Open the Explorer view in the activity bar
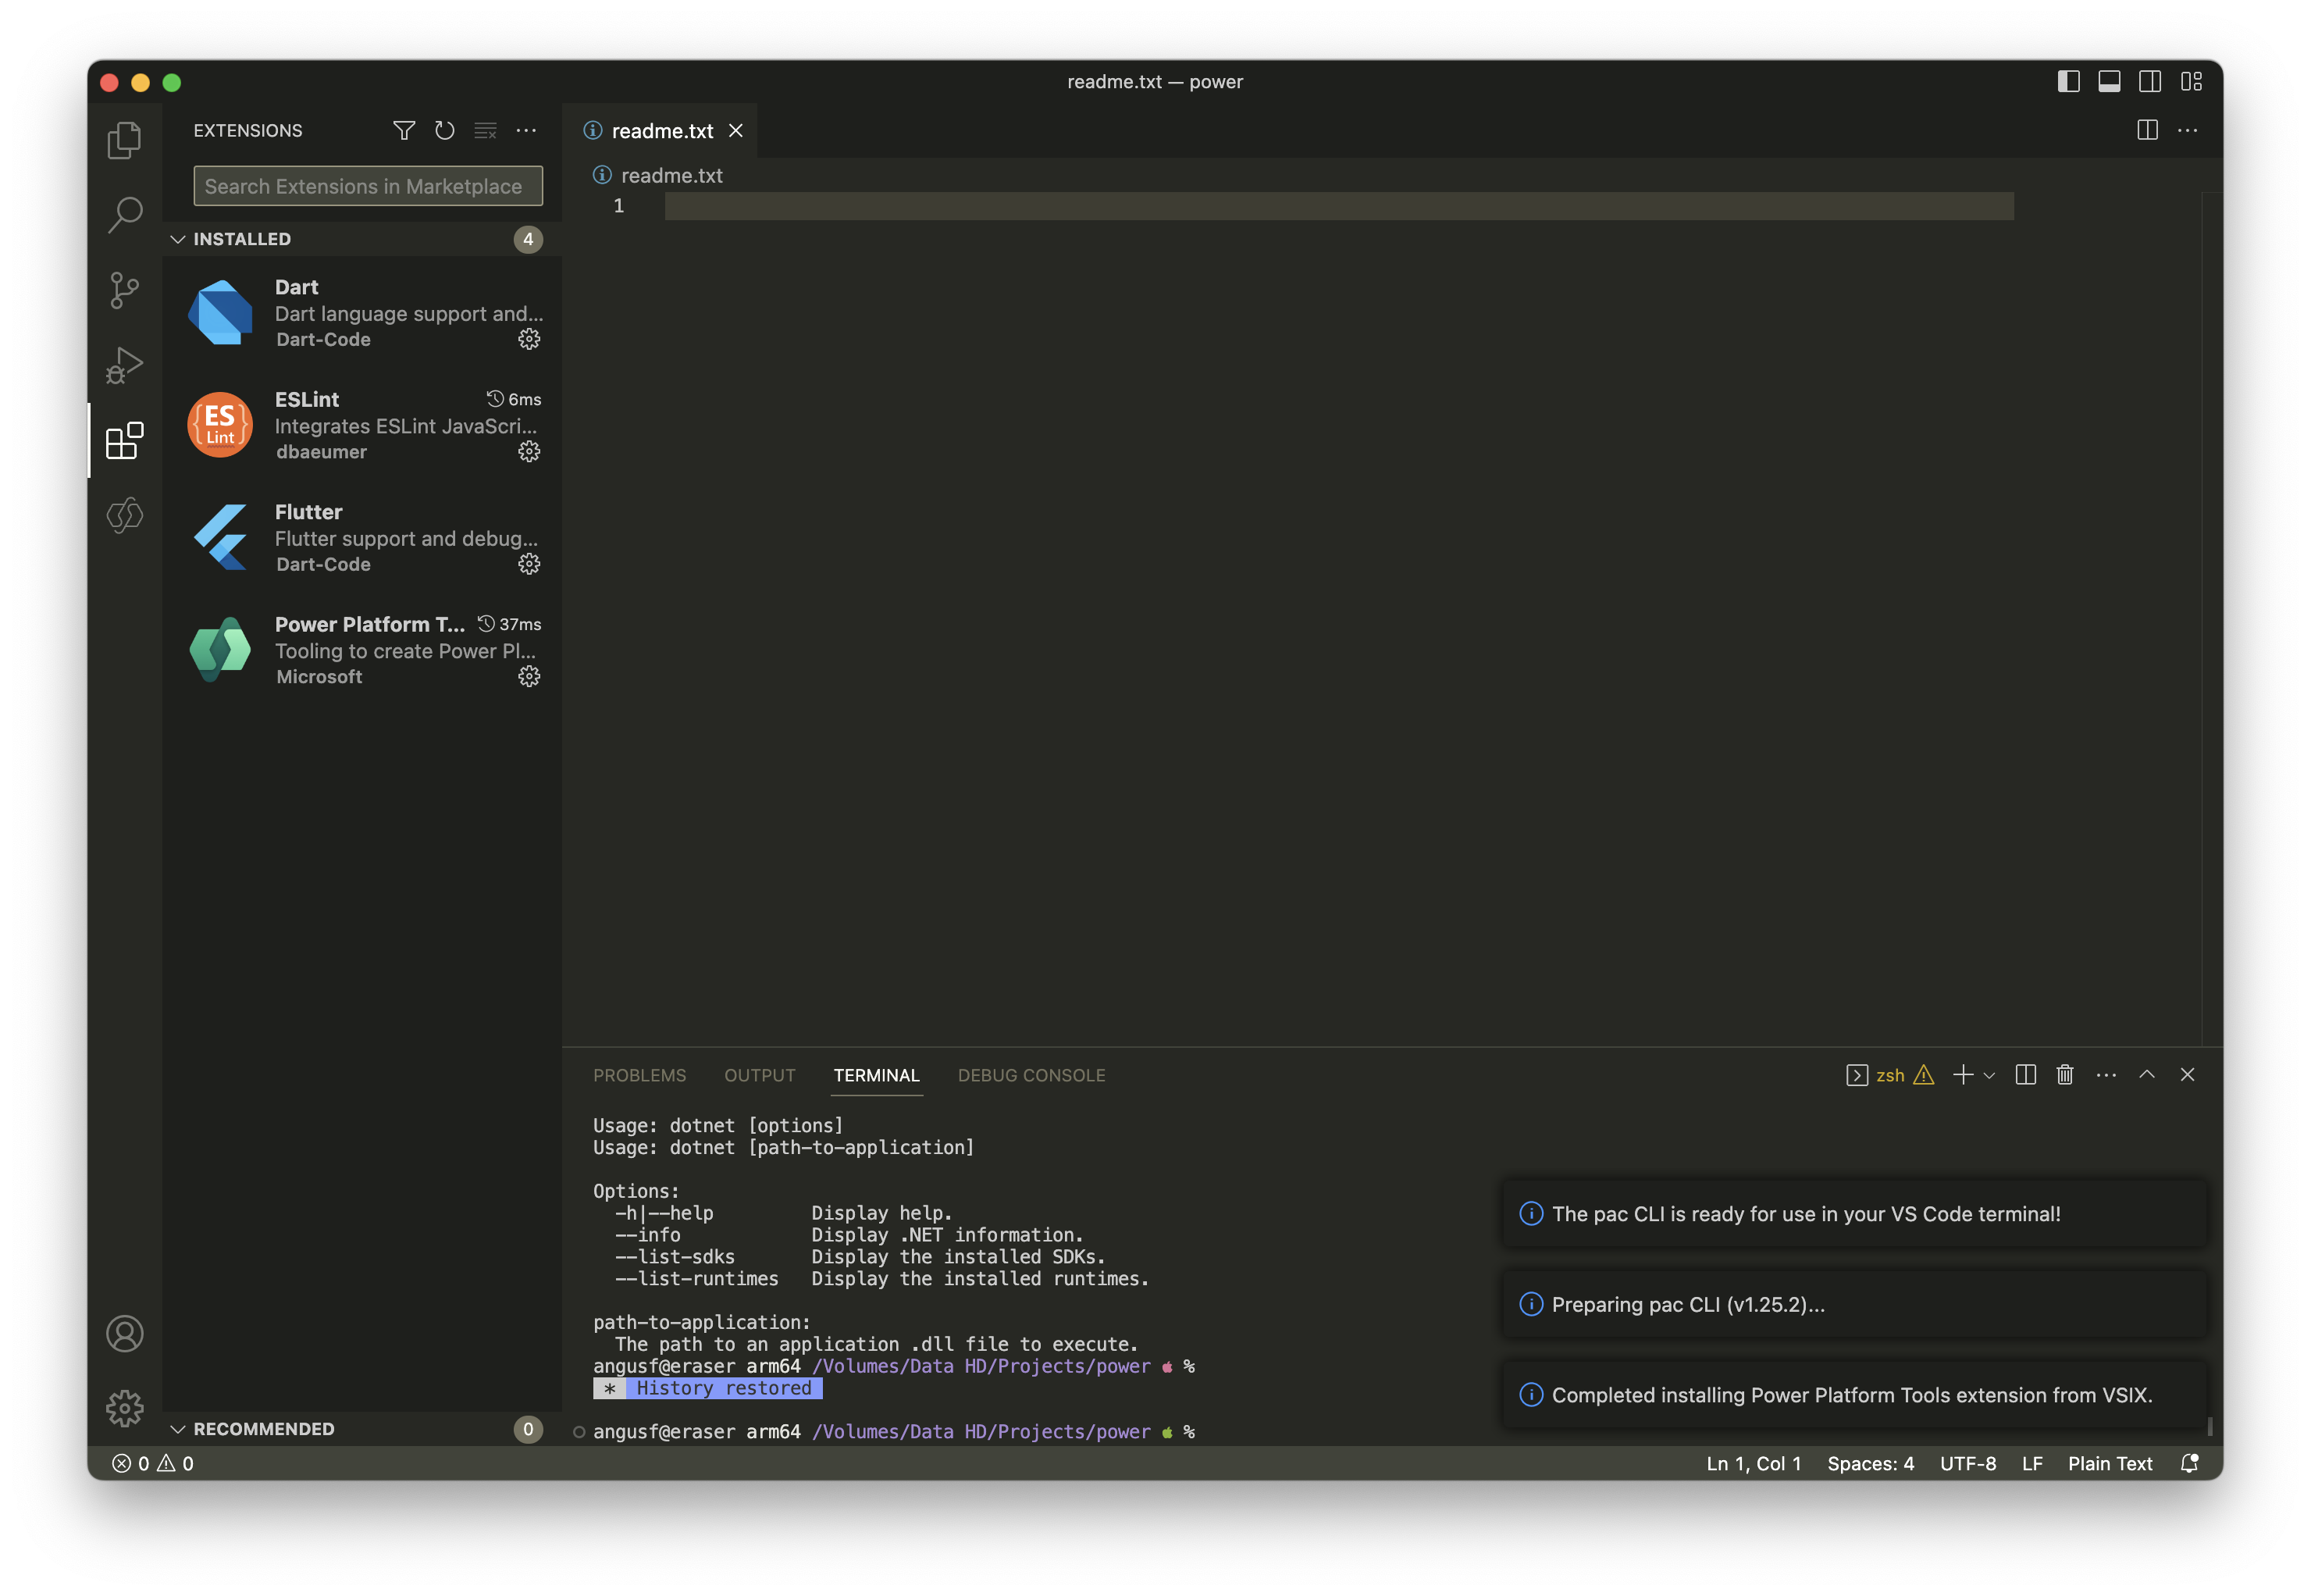This screenshot has width=2311, height=1596. coord(125,140)
